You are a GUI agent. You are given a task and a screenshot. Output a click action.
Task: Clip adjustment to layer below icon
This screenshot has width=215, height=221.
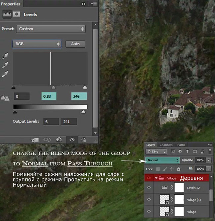35,140
